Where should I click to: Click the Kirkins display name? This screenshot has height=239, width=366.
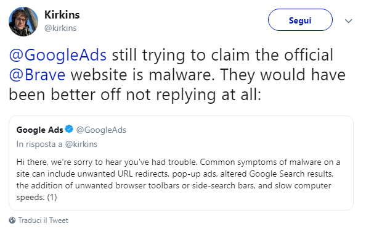pyautogui.click(x=62, y=15)
